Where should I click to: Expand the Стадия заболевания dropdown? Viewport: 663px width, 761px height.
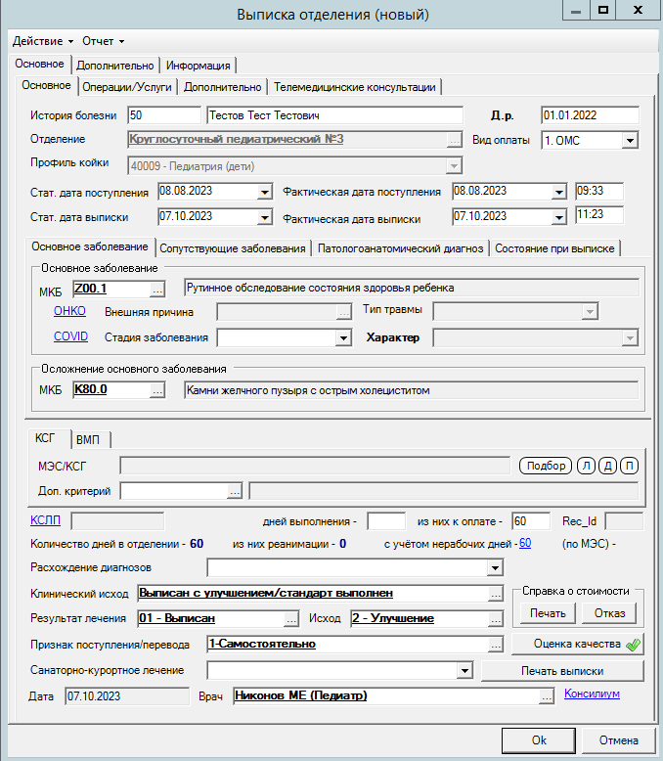click(x=343, y=337)
